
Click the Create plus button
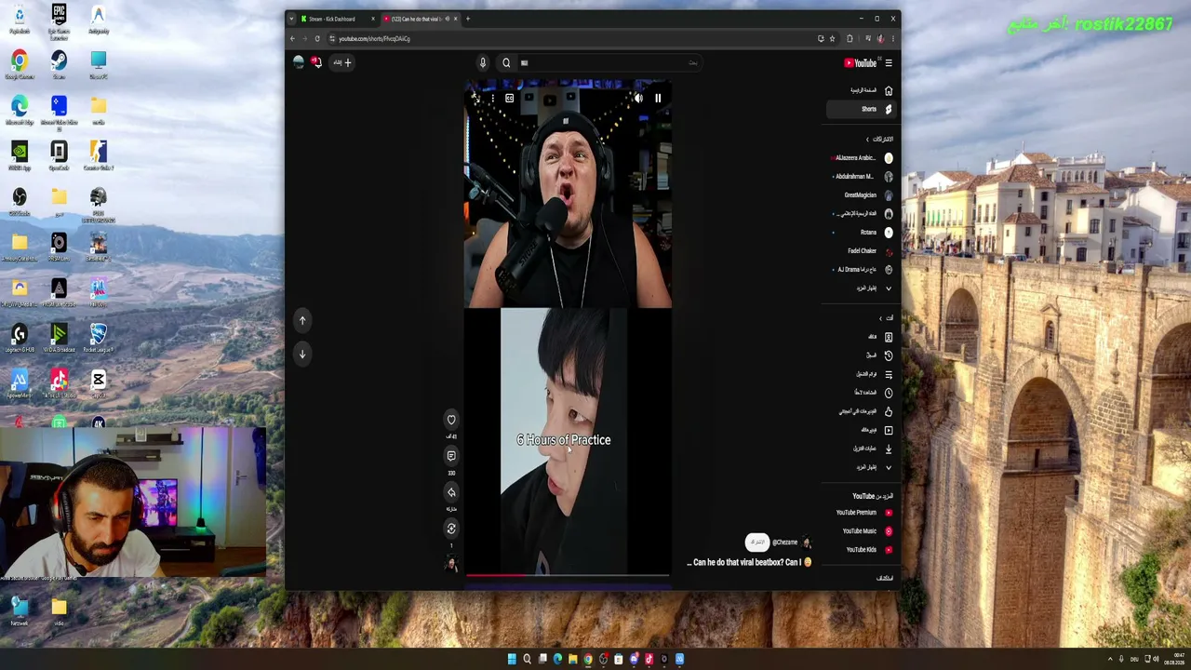[x=343, y=62]
